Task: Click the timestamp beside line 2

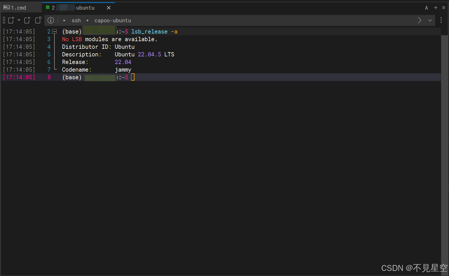Action: (x=19, y=32)
